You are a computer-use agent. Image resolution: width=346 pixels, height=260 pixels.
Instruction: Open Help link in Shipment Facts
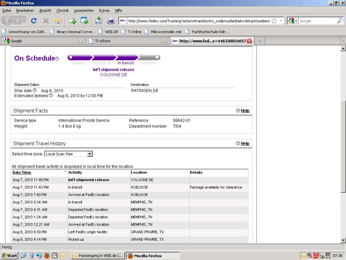click(x=245, y=111)
